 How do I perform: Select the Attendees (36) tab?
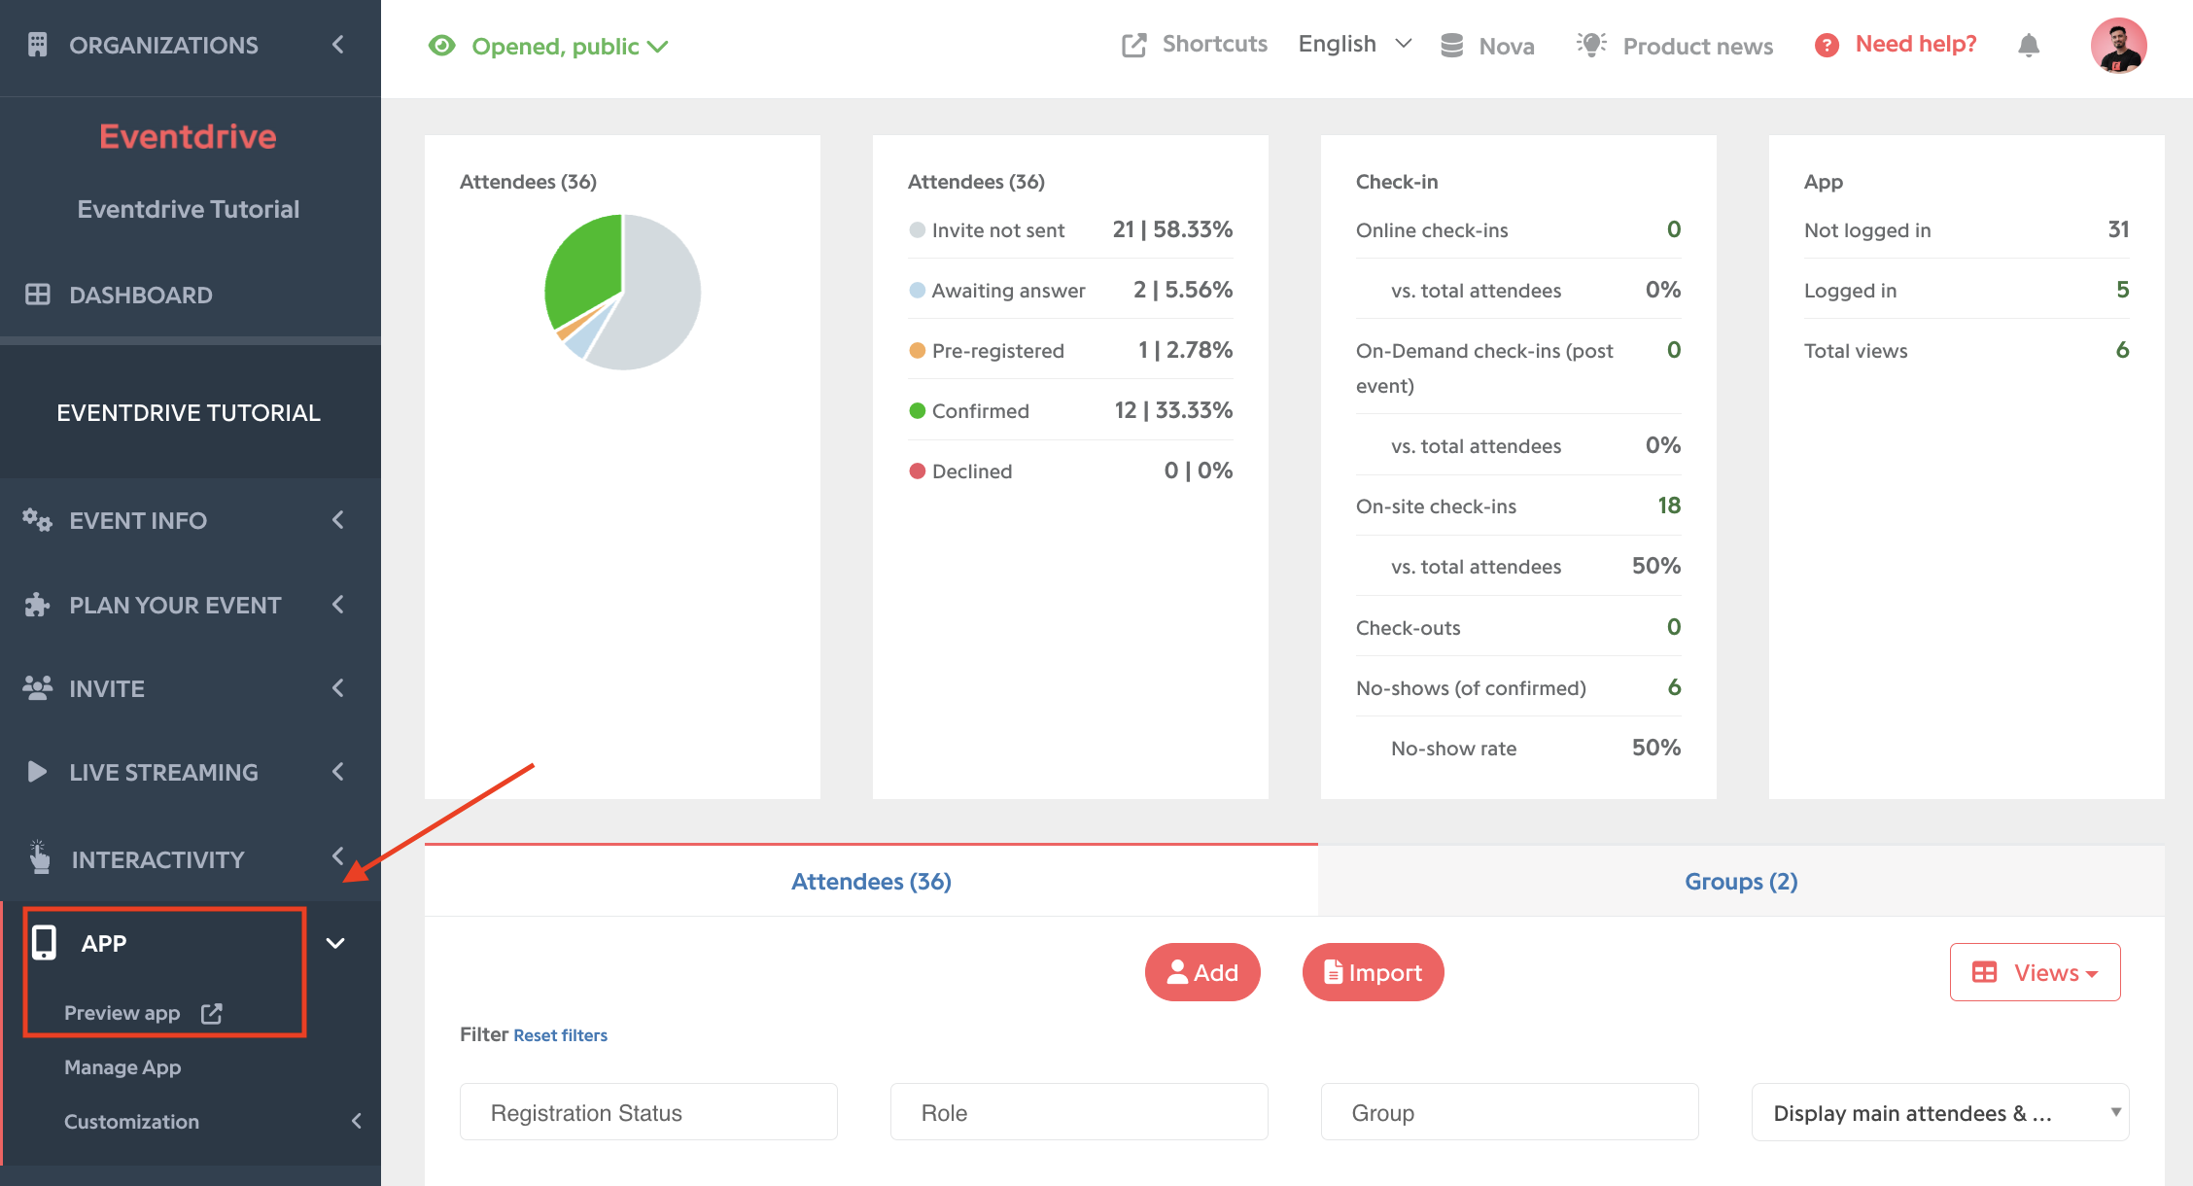[x=871, y=882]
